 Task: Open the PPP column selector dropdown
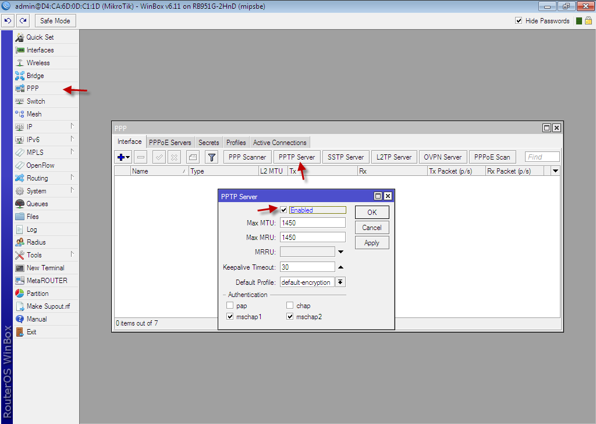(556, 171)
